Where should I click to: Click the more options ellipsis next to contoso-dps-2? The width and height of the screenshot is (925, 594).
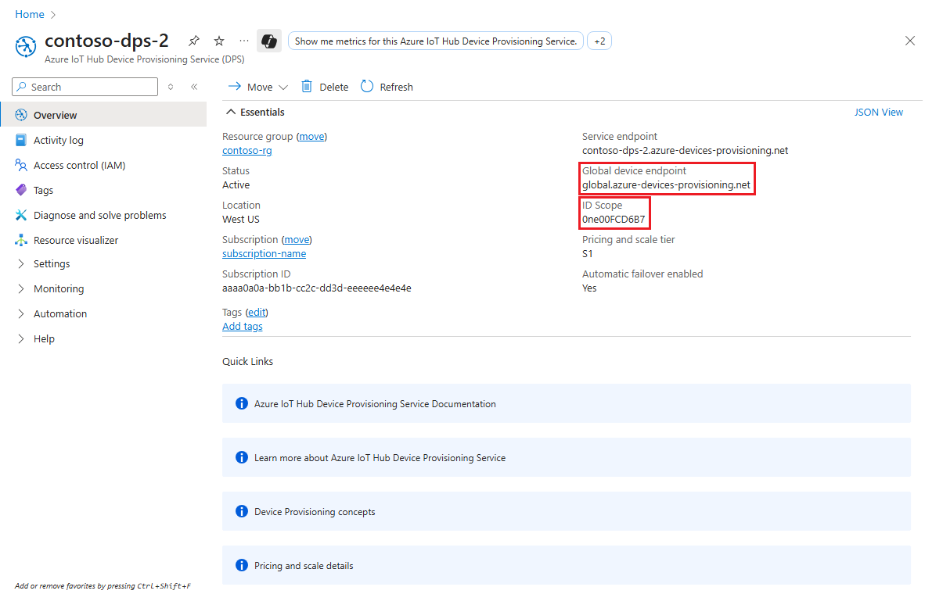243,41
